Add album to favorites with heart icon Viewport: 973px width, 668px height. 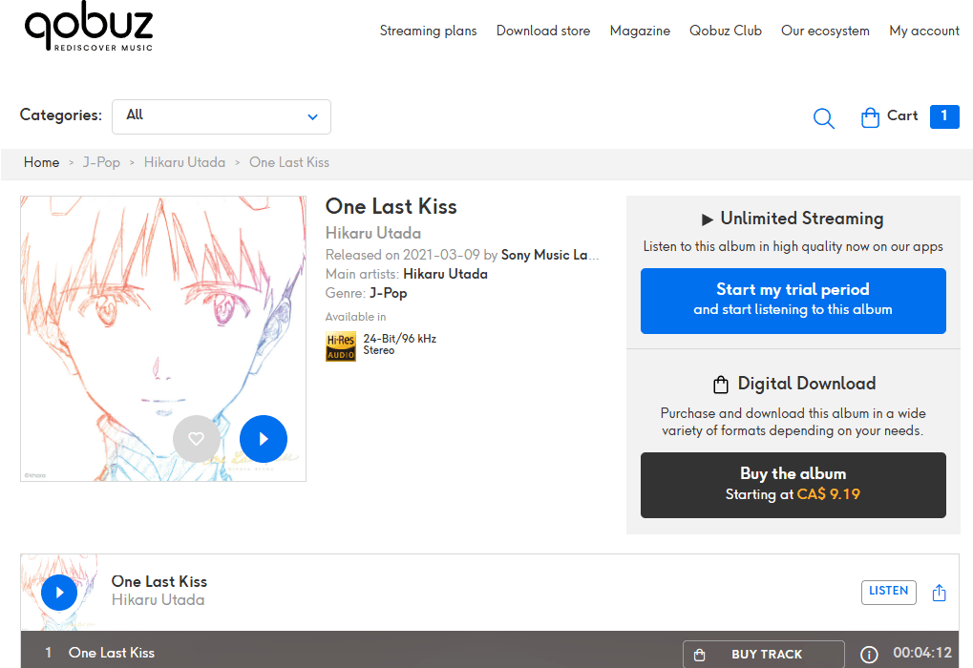pos(196,439)
